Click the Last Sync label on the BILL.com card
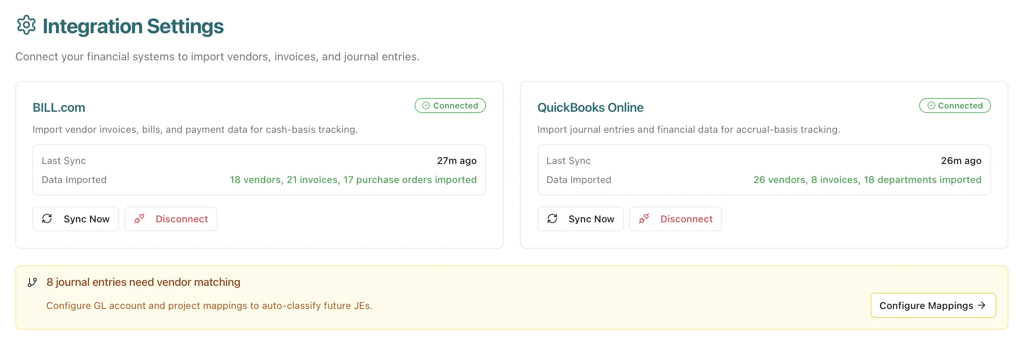 64,161
